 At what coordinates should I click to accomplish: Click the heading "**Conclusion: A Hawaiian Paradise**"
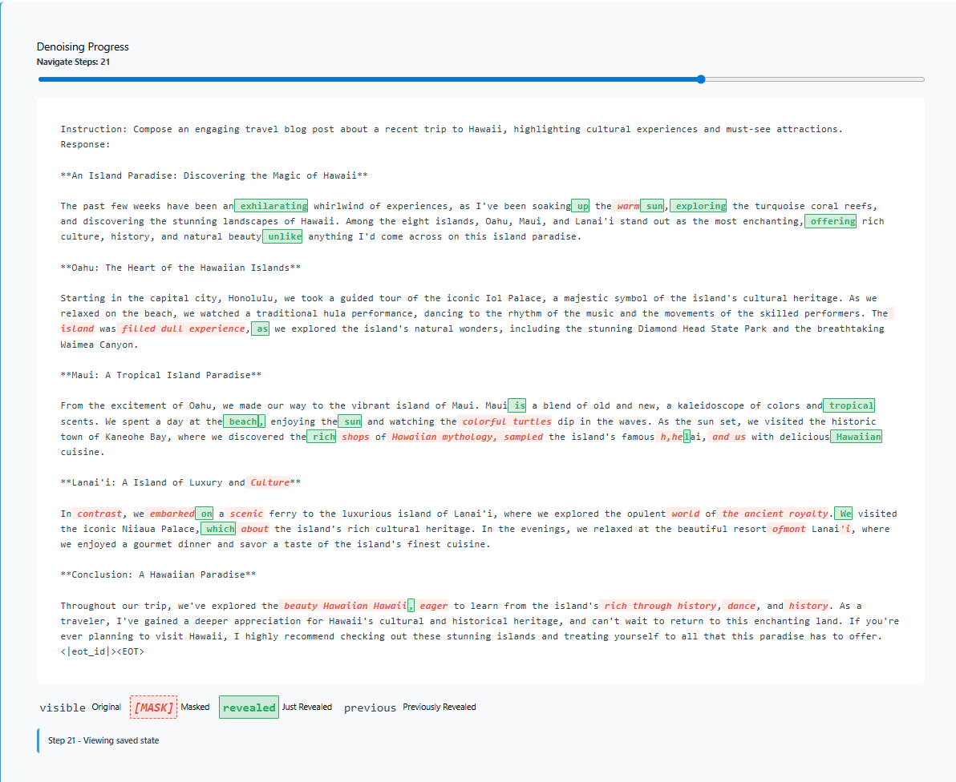[159, 574]
